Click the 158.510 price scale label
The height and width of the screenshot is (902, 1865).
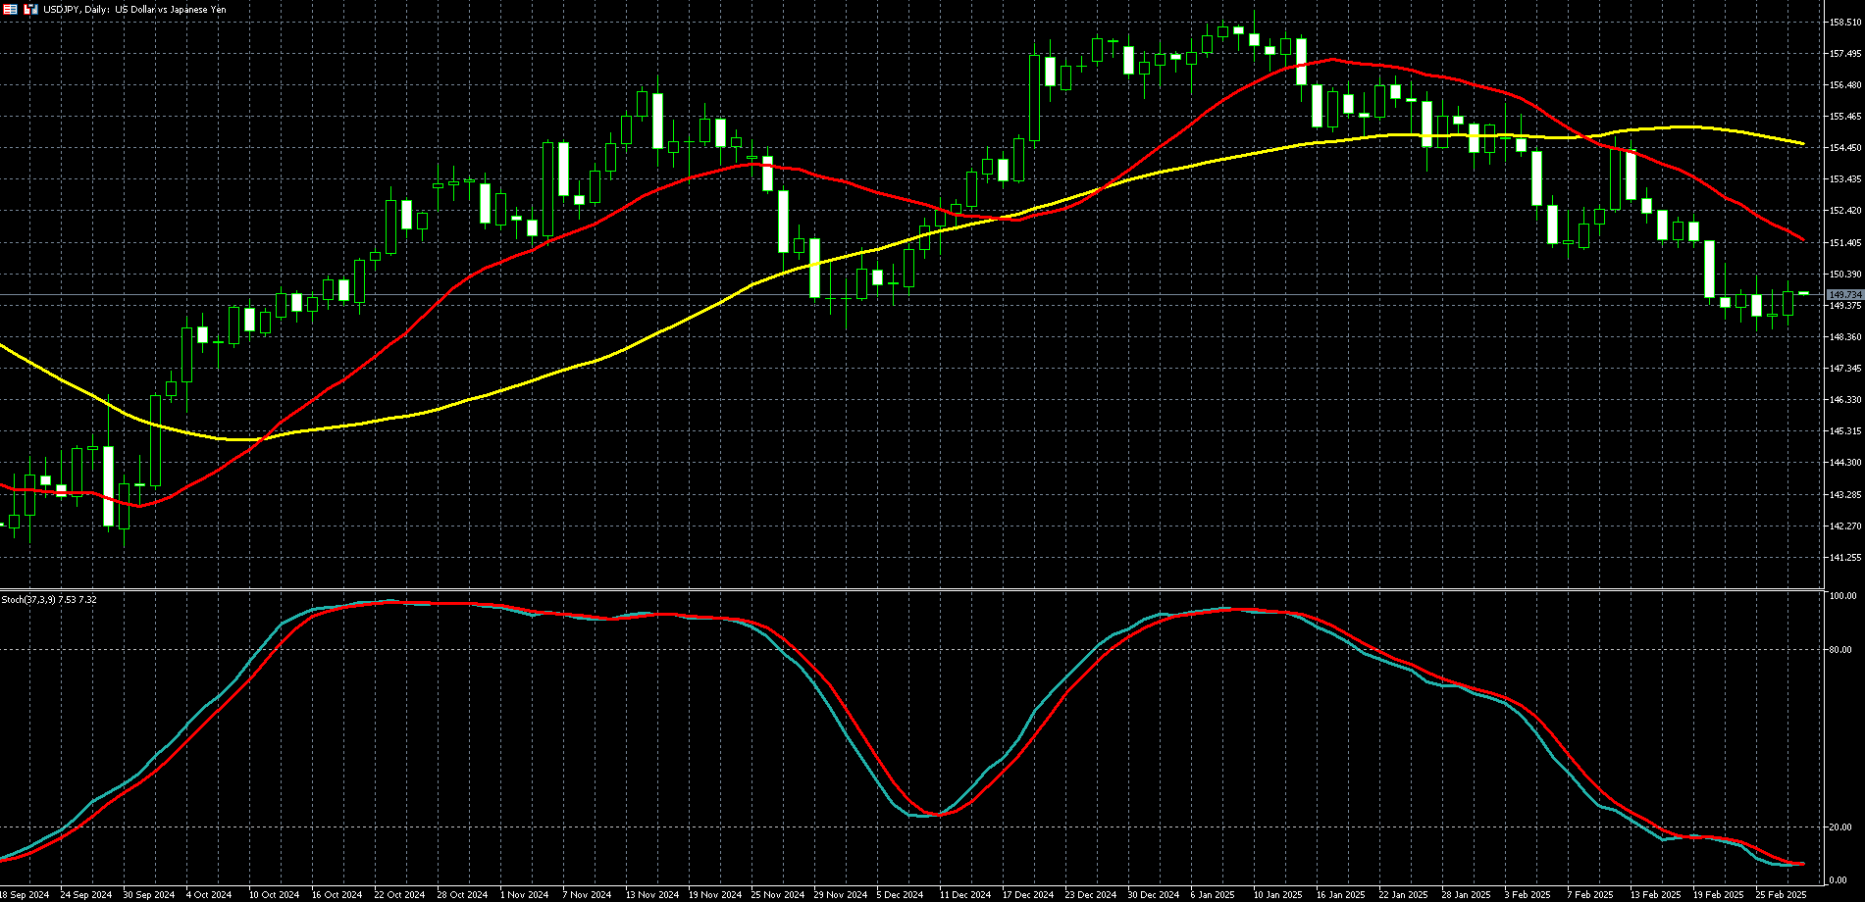1845,23
